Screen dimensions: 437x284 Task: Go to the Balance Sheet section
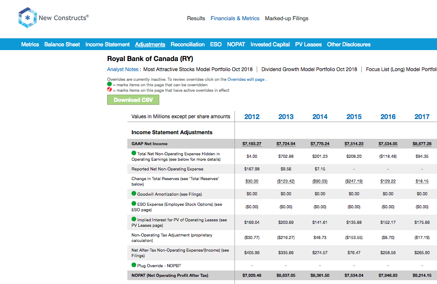click(62, 44)
